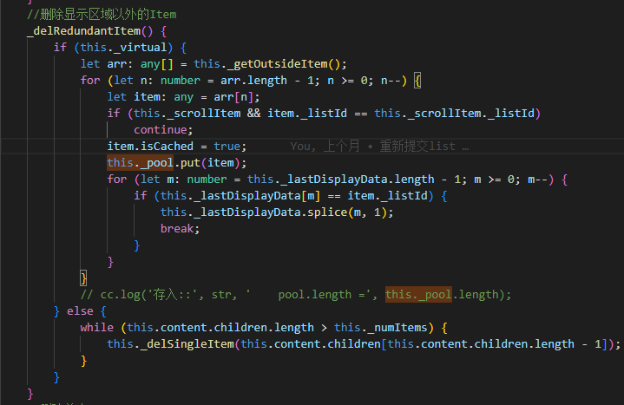Click 'content.children.length' in while condition
The image size is (624, 405).
point(237,328)
